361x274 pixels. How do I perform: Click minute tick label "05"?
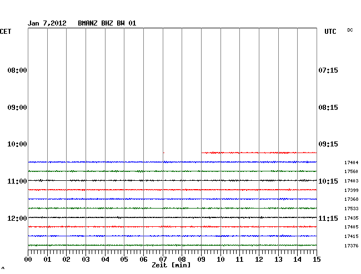124,260
